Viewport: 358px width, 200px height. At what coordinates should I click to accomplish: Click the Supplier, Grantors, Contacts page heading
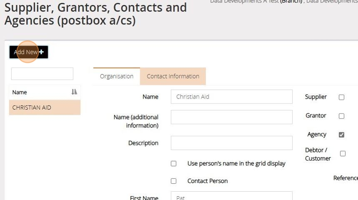click(x=95, y=14)
